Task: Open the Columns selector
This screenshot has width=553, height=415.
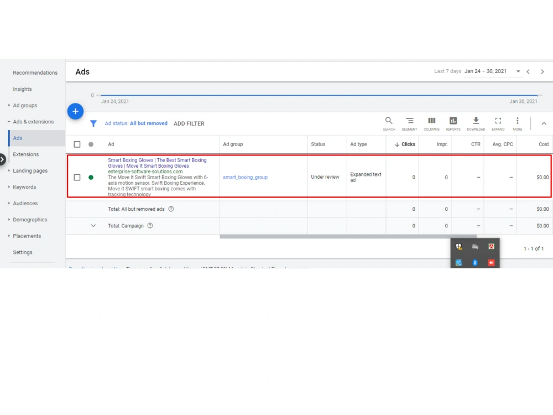Action: coord(431,124)
